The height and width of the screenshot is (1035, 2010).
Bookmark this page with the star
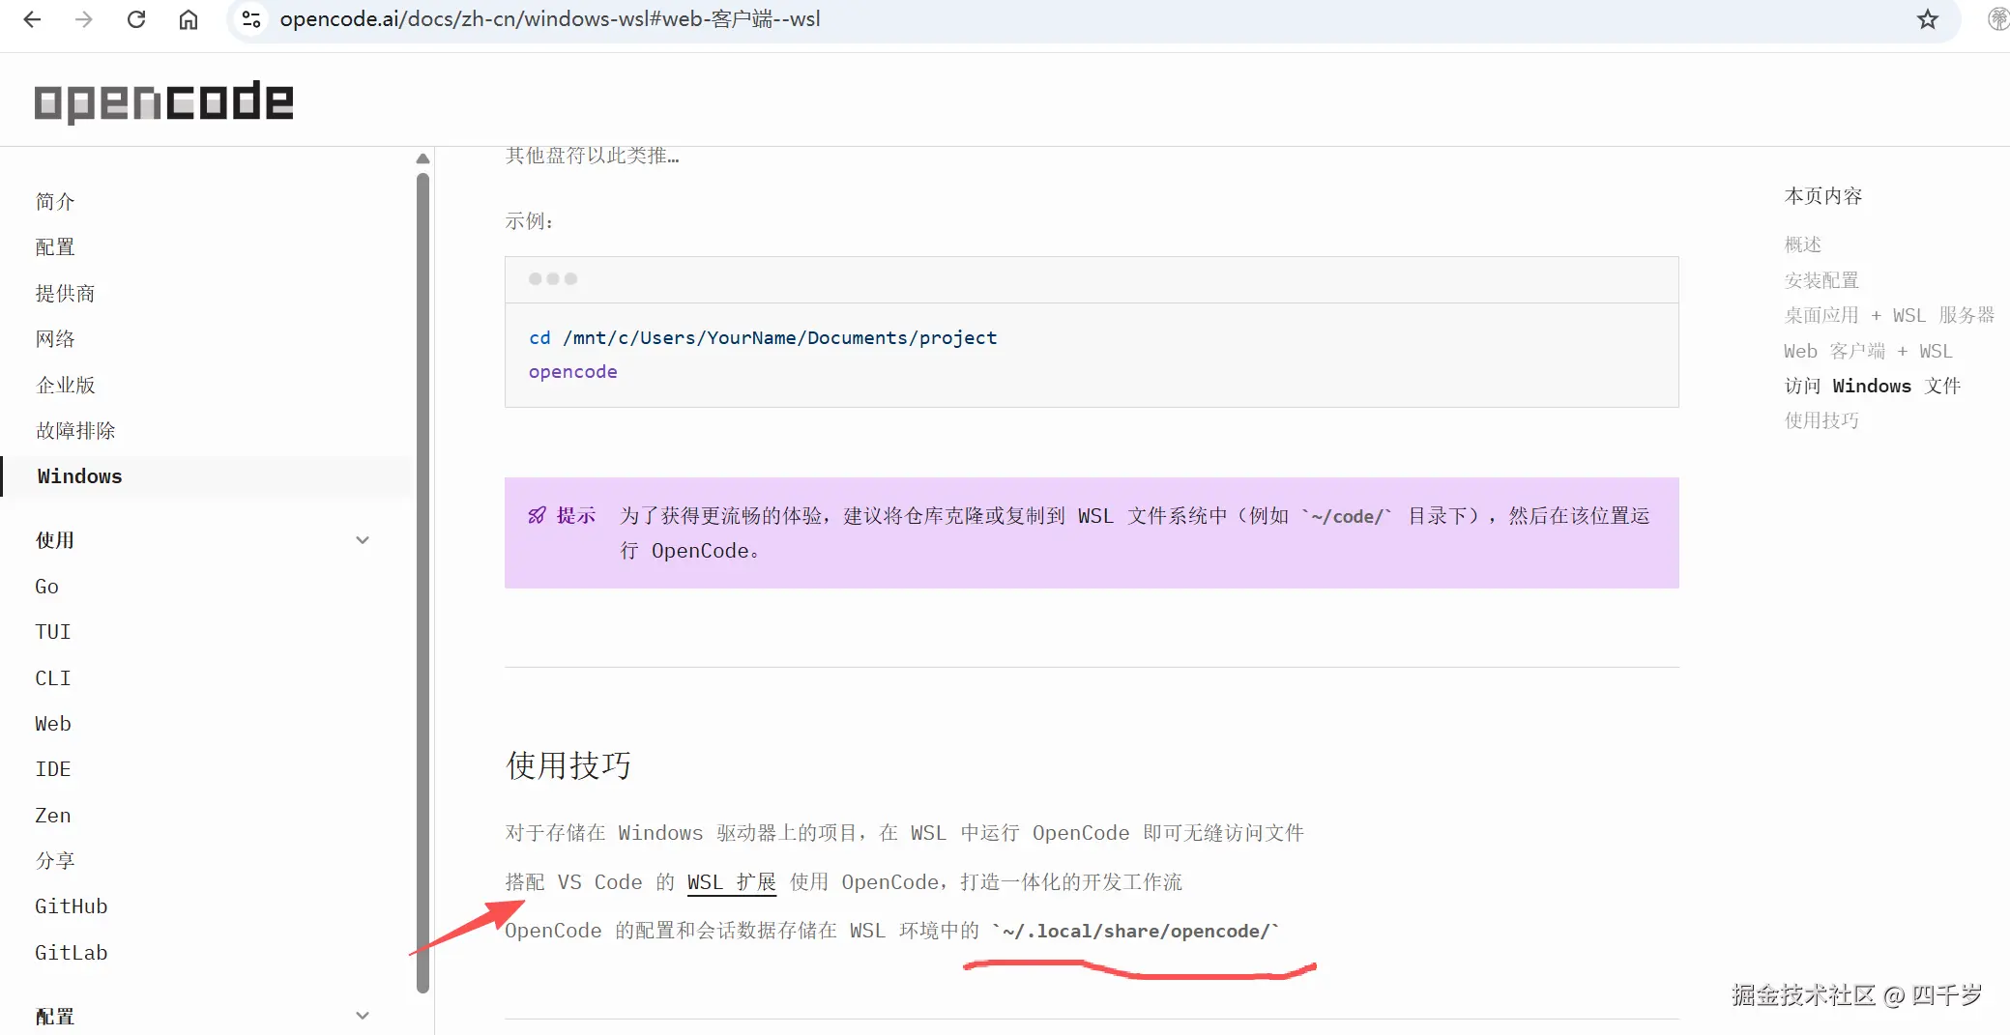click(x=1927, y=18)
